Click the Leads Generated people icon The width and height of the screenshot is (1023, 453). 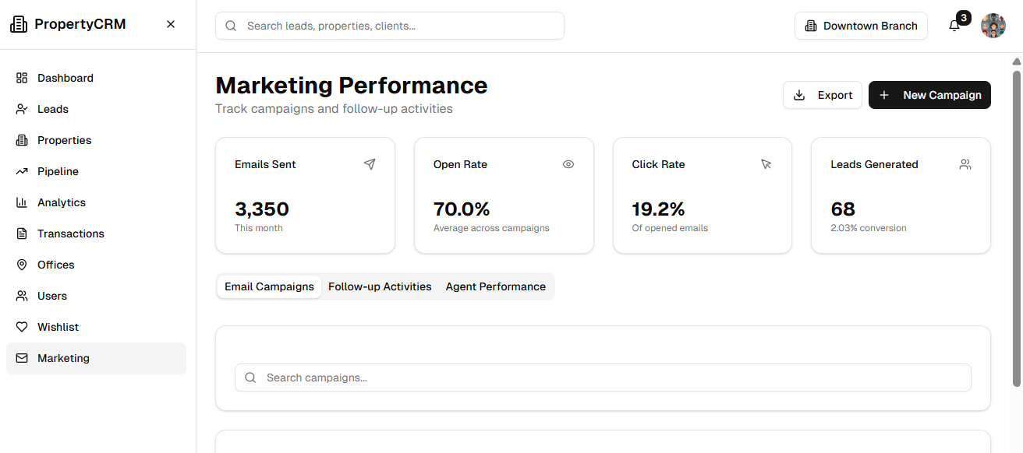(x=965, y=164)
